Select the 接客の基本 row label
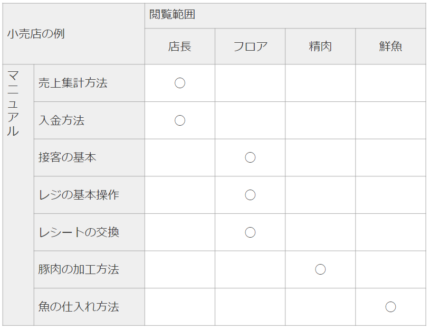430x329 pixels. 68,157
